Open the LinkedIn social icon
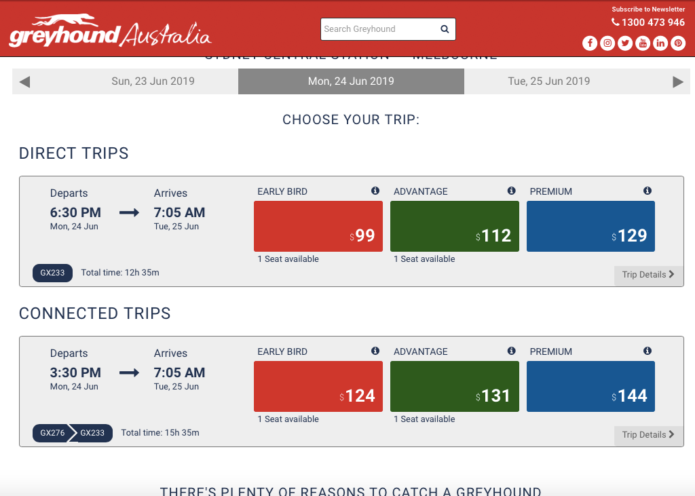 pyautogui.click(x=660, y=43)
